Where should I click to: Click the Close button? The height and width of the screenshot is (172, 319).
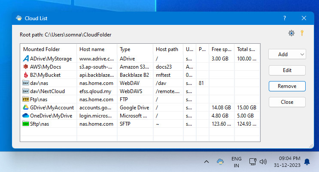[287, 102]
